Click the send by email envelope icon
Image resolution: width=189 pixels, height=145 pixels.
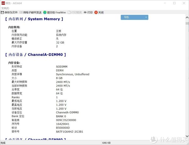point(21,13)
